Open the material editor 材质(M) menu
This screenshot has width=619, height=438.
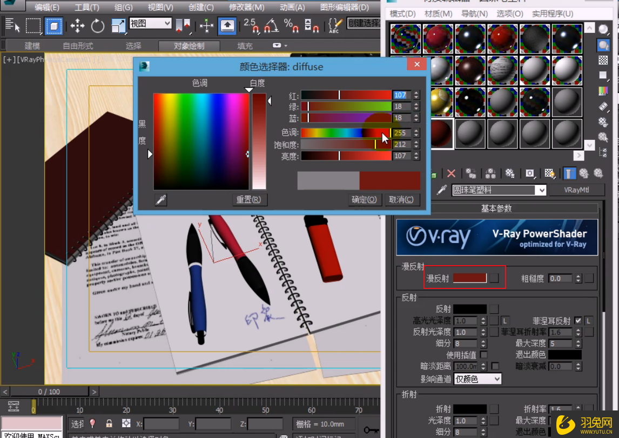click(438, 14)
